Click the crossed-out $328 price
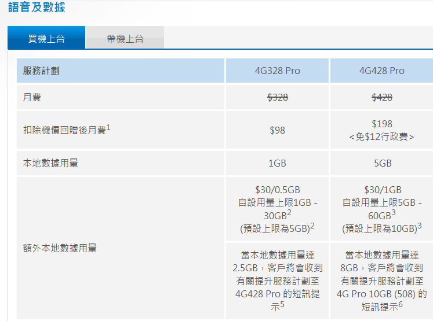This screenshot has width=433, height=321. click(278, 97)
